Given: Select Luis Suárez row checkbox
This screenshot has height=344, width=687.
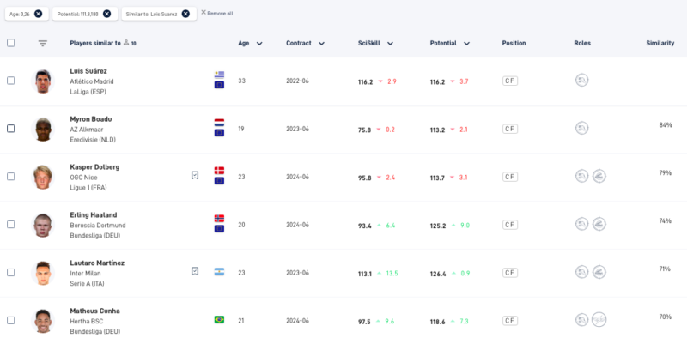Looking at the screenshot, I should (11, 81).
